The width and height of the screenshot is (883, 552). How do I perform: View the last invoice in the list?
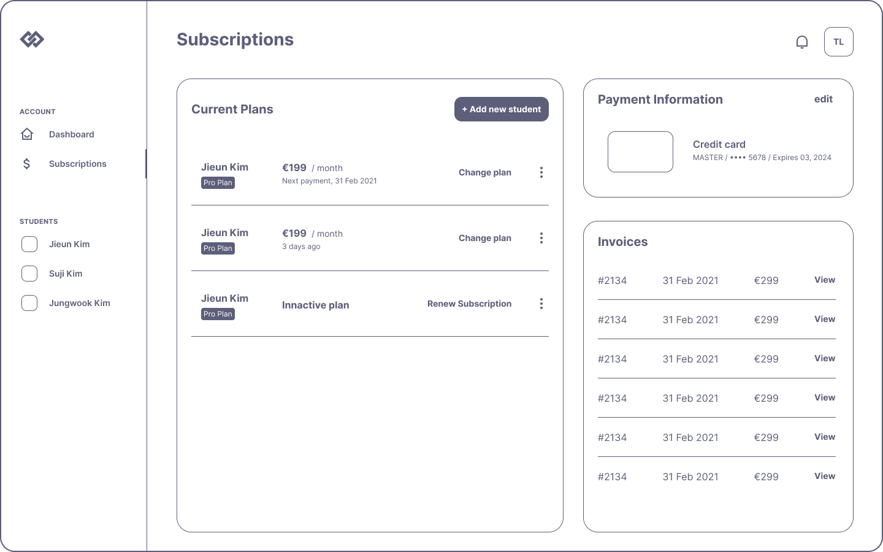pyautogui.click(x=824, y=476)
